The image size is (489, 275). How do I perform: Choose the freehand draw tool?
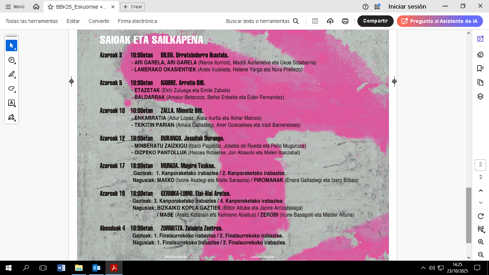tap(11, 89)
